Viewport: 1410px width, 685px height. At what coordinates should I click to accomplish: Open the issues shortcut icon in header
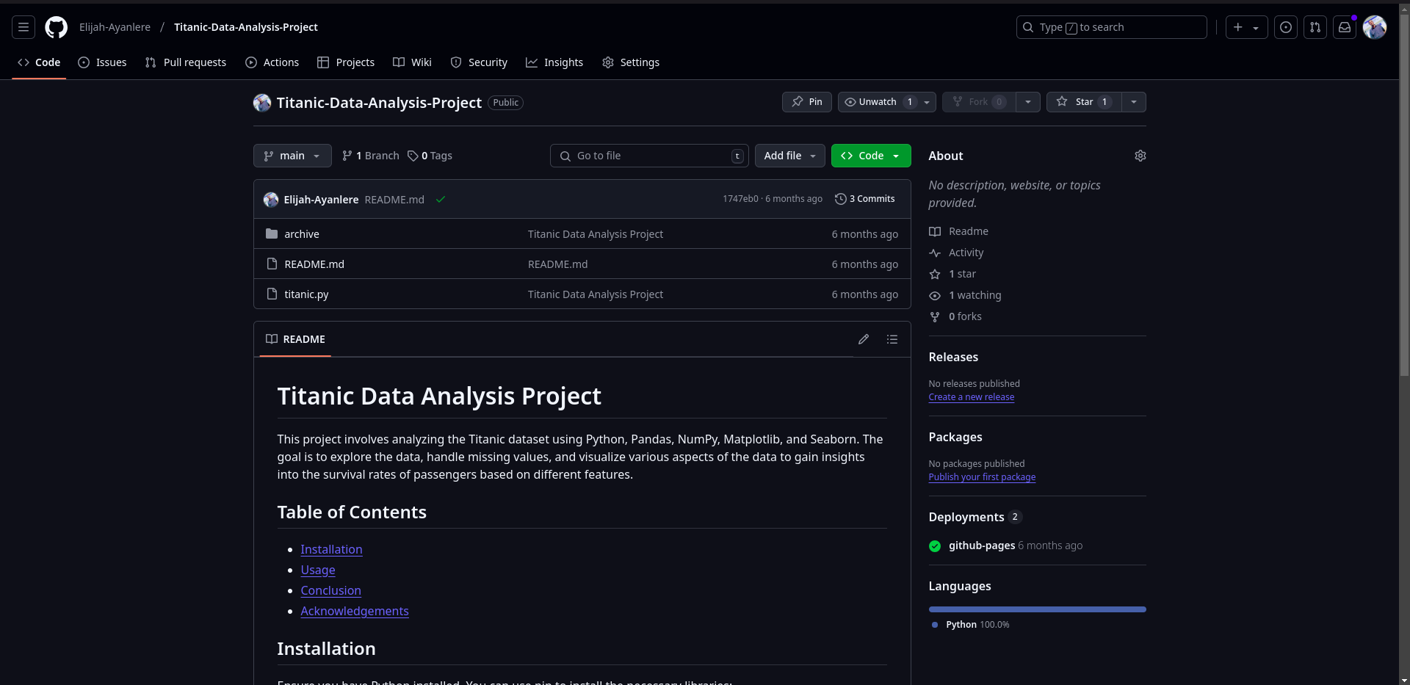pos(1285,27)
